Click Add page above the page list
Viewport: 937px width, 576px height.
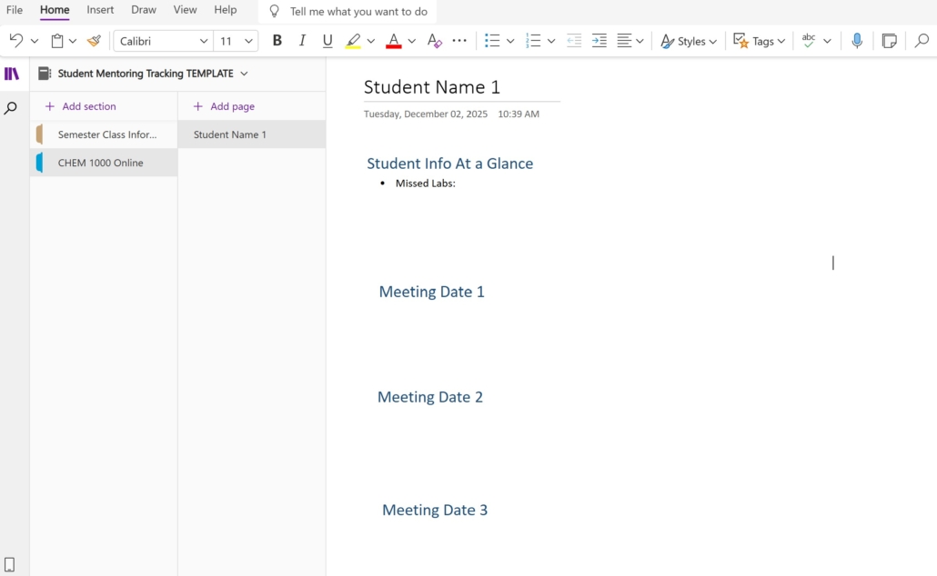click(222, 105)
